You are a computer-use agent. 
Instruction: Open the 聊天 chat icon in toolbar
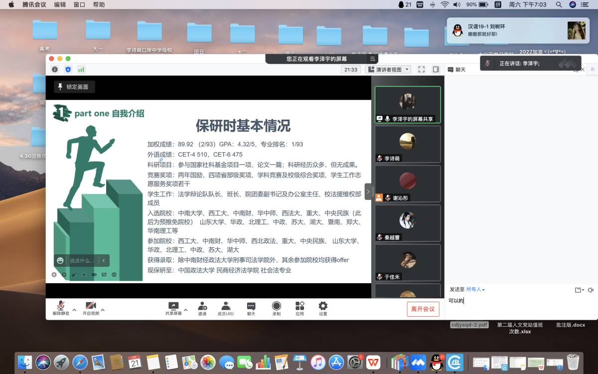coord(251,308)
